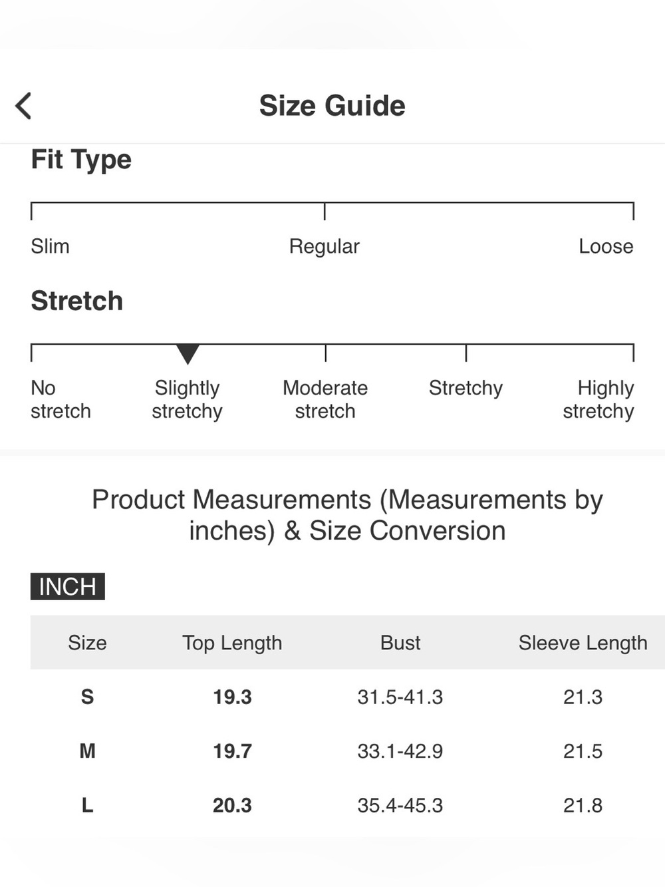Click the Highly stretchy label

[598, 399]
